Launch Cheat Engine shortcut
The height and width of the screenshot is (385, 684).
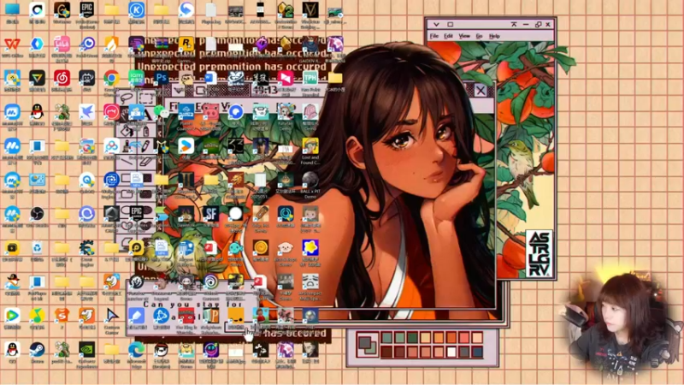[x=87, y=248]
